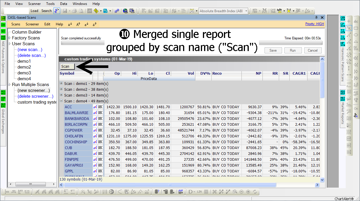Viewport: 360px width, 201px height.
Task: Click the AUTO FIBO toolbar icon
Action: 255,11
